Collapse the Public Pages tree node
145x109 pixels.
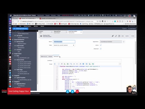pyautogui.click(x=15, y=70)
